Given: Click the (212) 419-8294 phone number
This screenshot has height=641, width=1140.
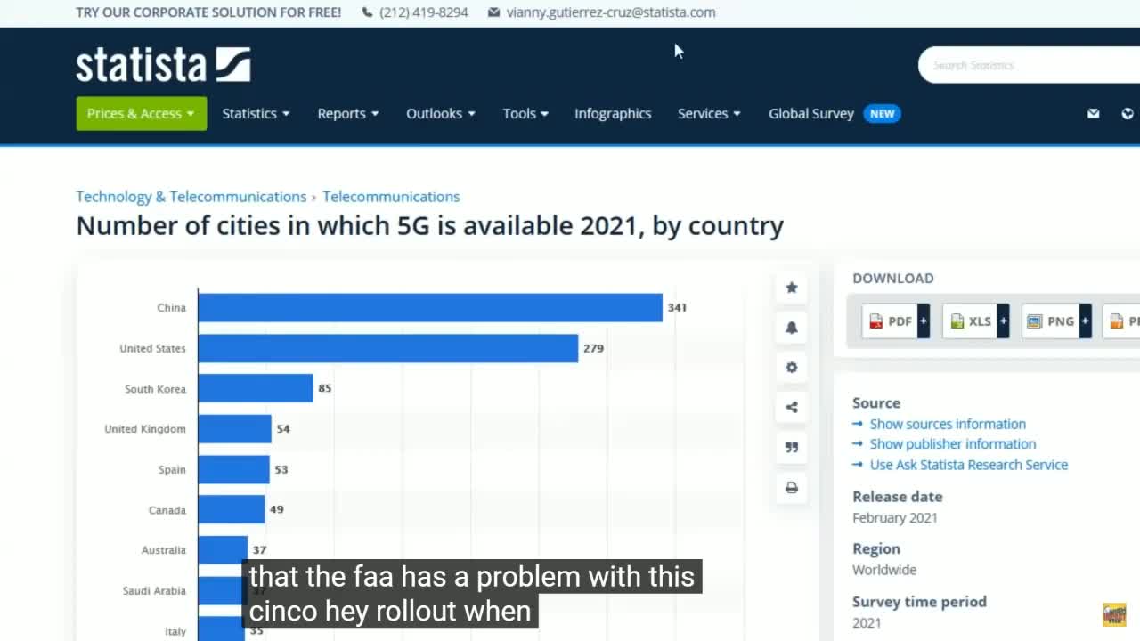Looking at the screenshot, I should tap(424, 12).
